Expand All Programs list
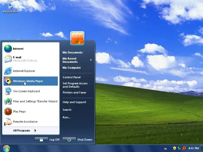Viewport: 203px width, 152px height. [25, 130]
